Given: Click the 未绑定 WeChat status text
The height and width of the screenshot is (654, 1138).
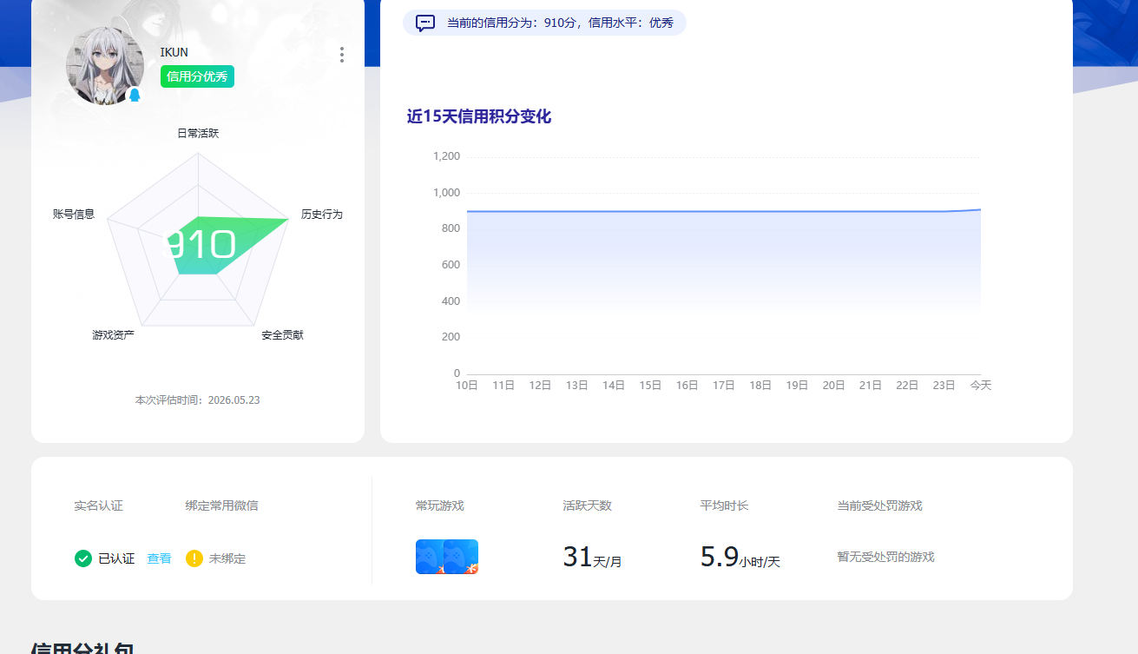Looking at the screenshot, I should [x=227, y=558].
